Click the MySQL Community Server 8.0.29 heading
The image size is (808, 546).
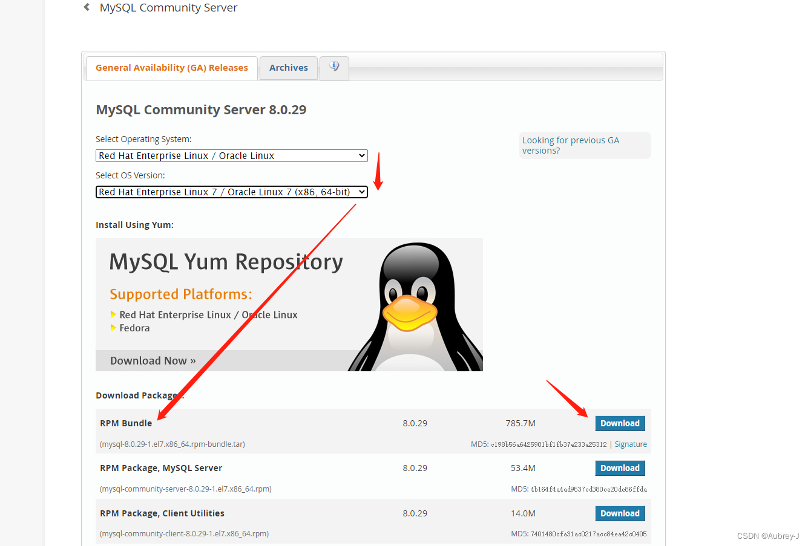(x=201, y=110)
